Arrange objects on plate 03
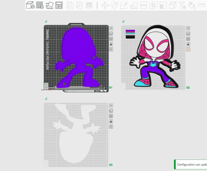207x171 pixels. [111, 116]
